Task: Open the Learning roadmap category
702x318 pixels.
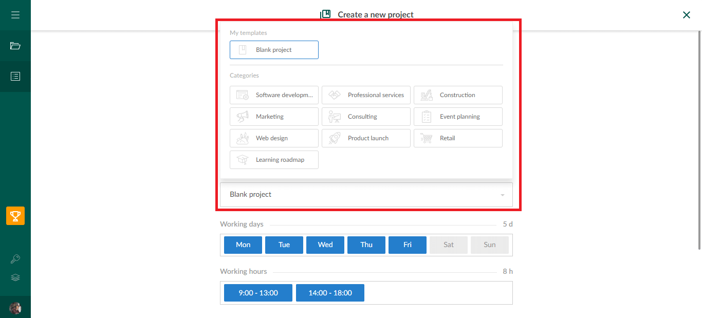Action: (x=274, y=160)
